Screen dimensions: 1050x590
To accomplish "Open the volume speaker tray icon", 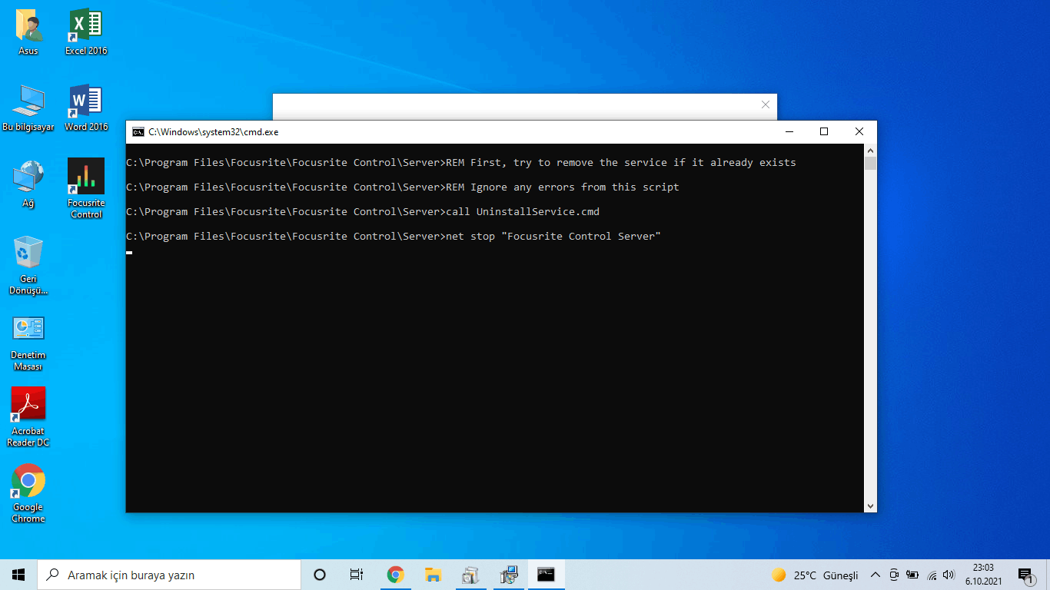I will click(x=949, y=575).
